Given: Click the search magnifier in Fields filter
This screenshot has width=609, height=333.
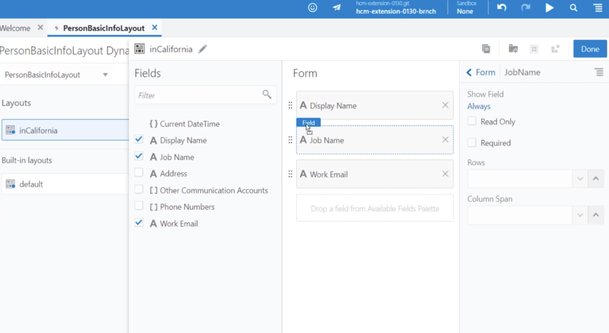Looking at the screenshot, I should pos(266,95).
